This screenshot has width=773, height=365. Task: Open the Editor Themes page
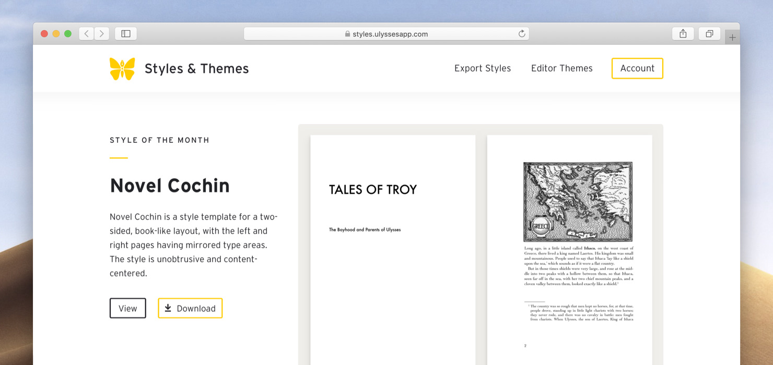pos(562,68)
